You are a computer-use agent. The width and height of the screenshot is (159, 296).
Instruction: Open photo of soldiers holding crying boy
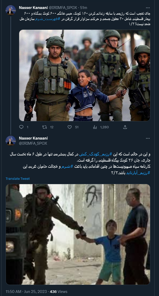(x=85, y=75)
